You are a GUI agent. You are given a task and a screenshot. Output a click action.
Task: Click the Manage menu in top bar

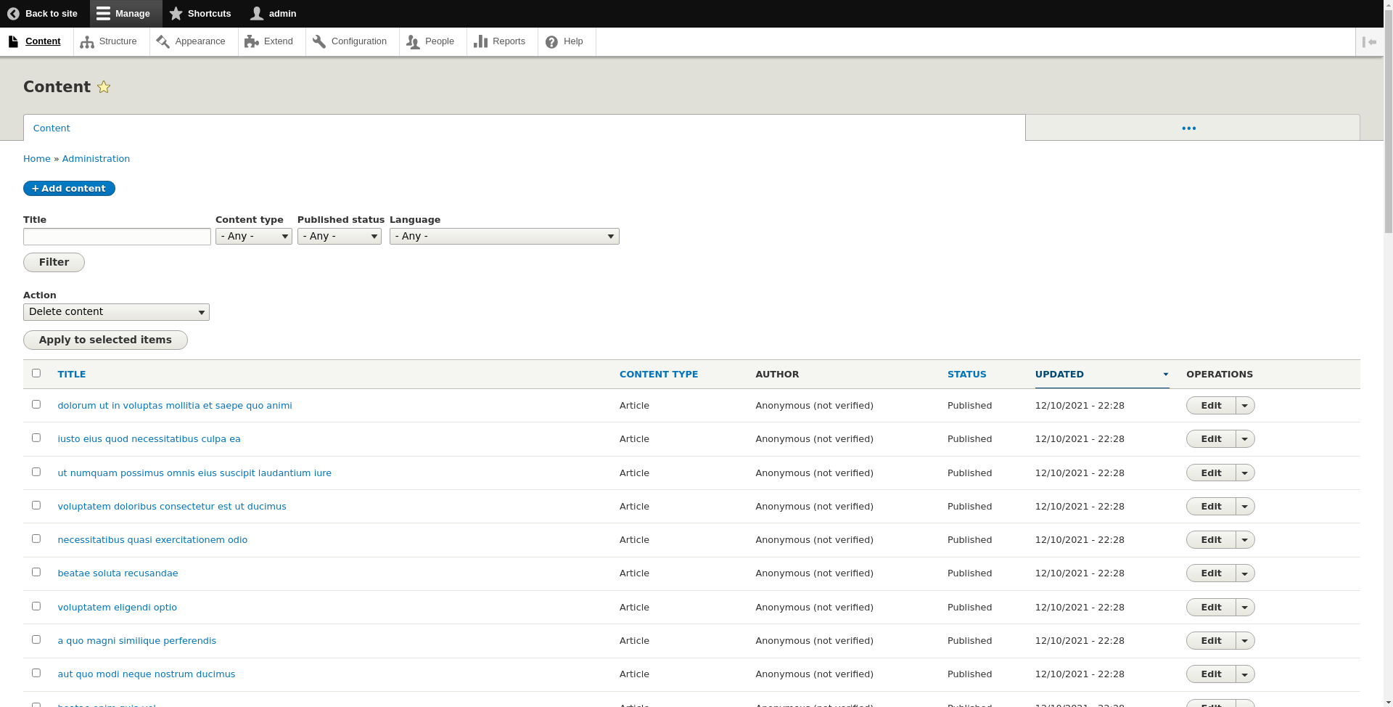[x=124, y=14]
